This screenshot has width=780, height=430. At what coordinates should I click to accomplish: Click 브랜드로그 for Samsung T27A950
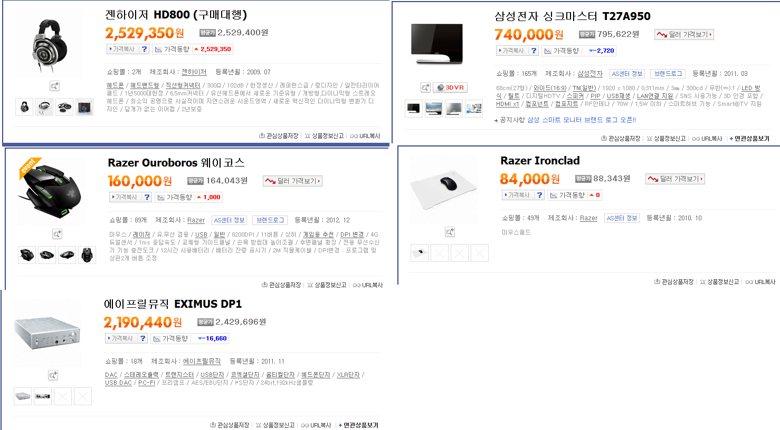(668, 74)
